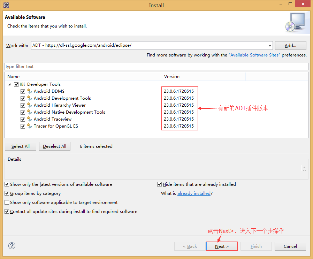Toggle Contact all update sites during install

tap(7, 212)
